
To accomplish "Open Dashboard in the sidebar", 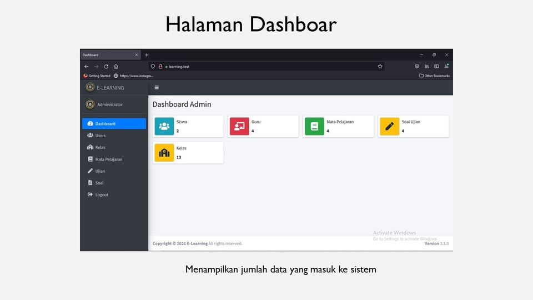I will (114, 123).
